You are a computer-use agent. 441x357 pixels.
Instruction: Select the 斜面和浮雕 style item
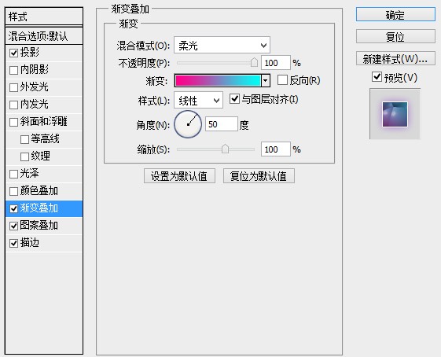44,122
